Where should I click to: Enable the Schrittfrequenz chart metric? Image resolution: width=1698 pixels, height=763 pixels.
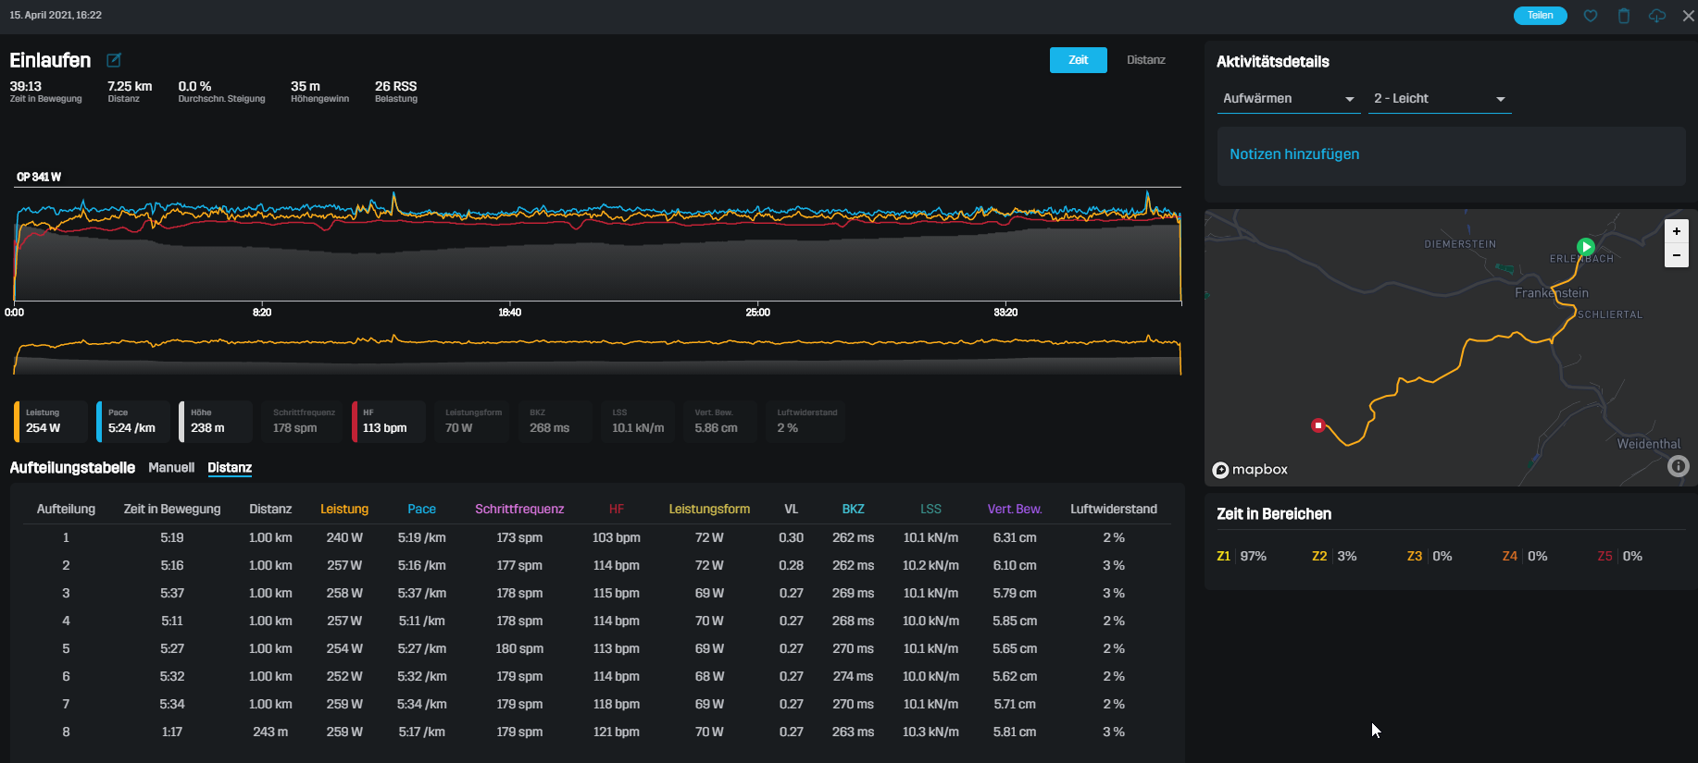pyautogui.click(x=304, y=422)
